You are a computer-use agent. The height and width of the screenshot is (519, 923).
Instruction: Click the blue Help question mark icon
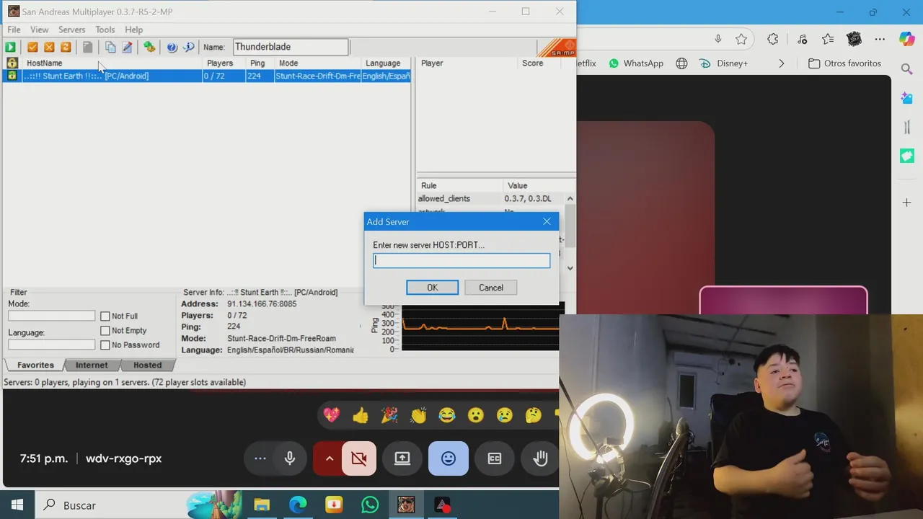tap(172, 47)
